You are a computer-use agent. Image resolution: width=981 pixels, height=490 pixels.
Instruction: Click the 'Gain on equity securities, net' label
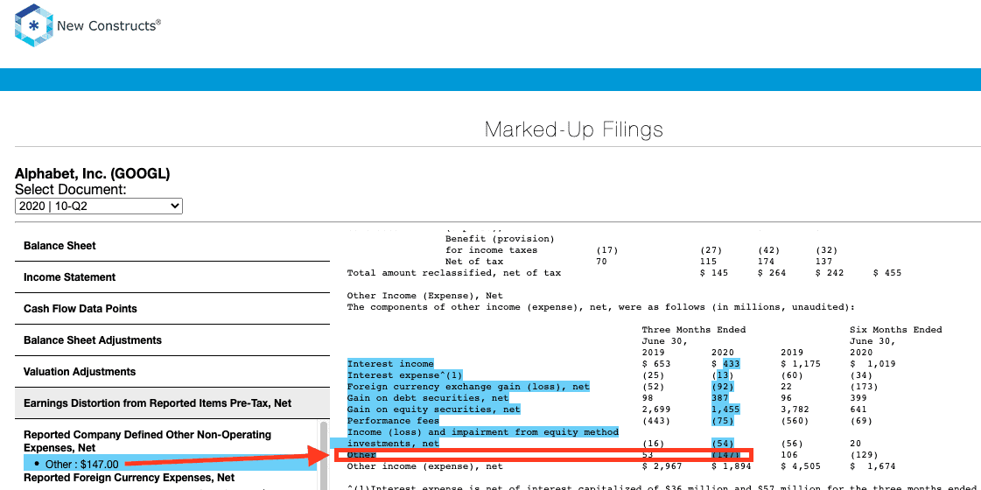coord(433,409)
